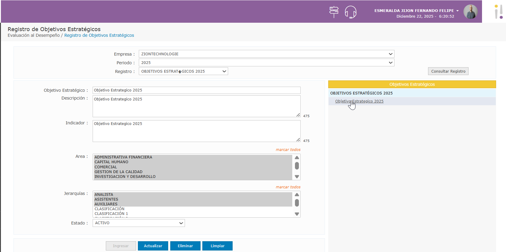Click the Eliminar button
Screen dimensions: 506x252
pyautogui.click(x=185, y=246)
